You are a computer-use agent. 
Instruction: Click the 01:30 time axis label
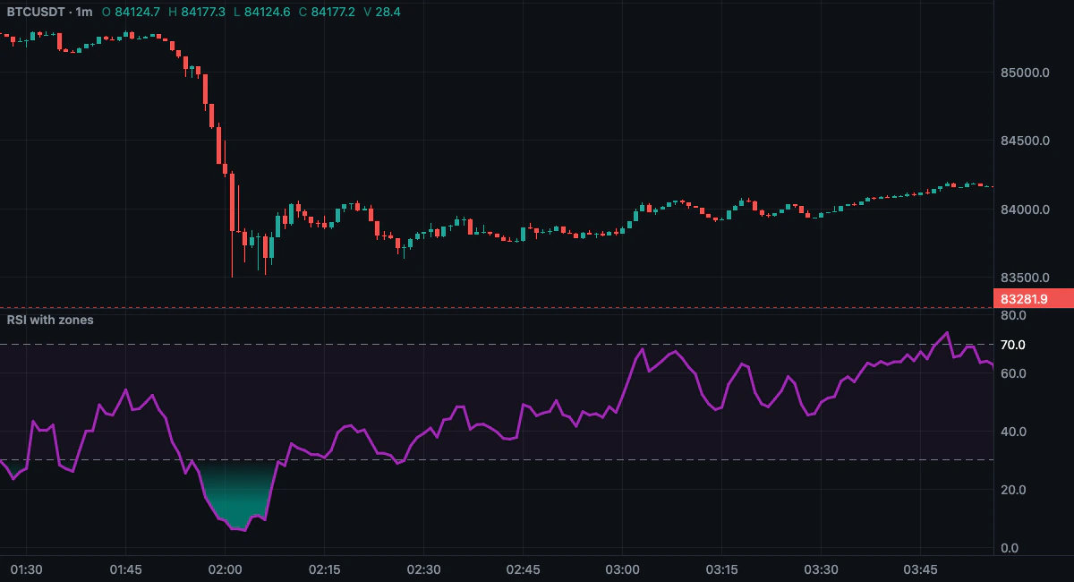click(25, 570)
